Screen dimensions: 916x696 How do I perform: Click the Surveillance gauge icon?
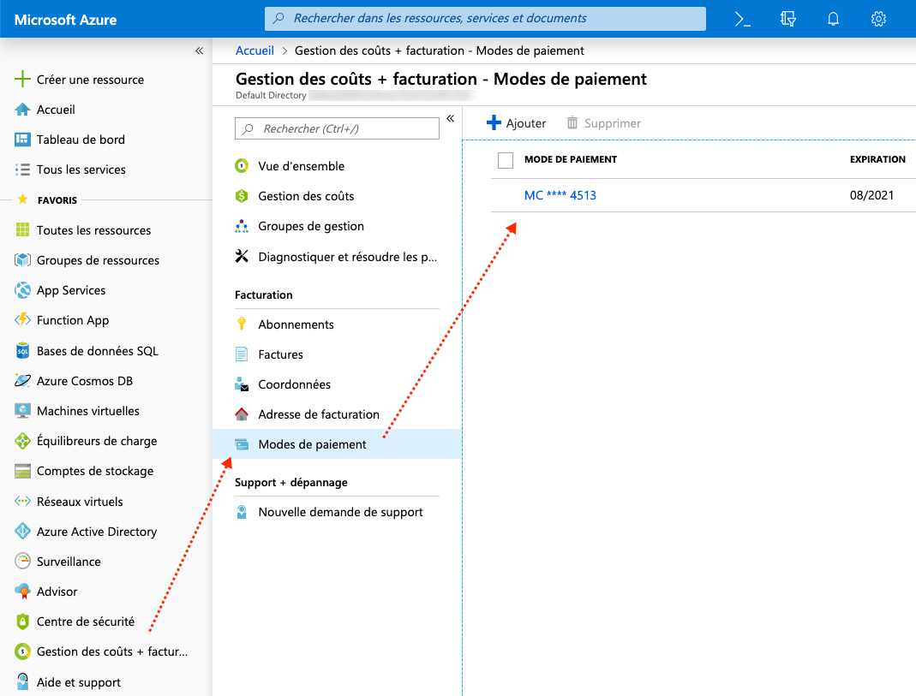(22, 562)
